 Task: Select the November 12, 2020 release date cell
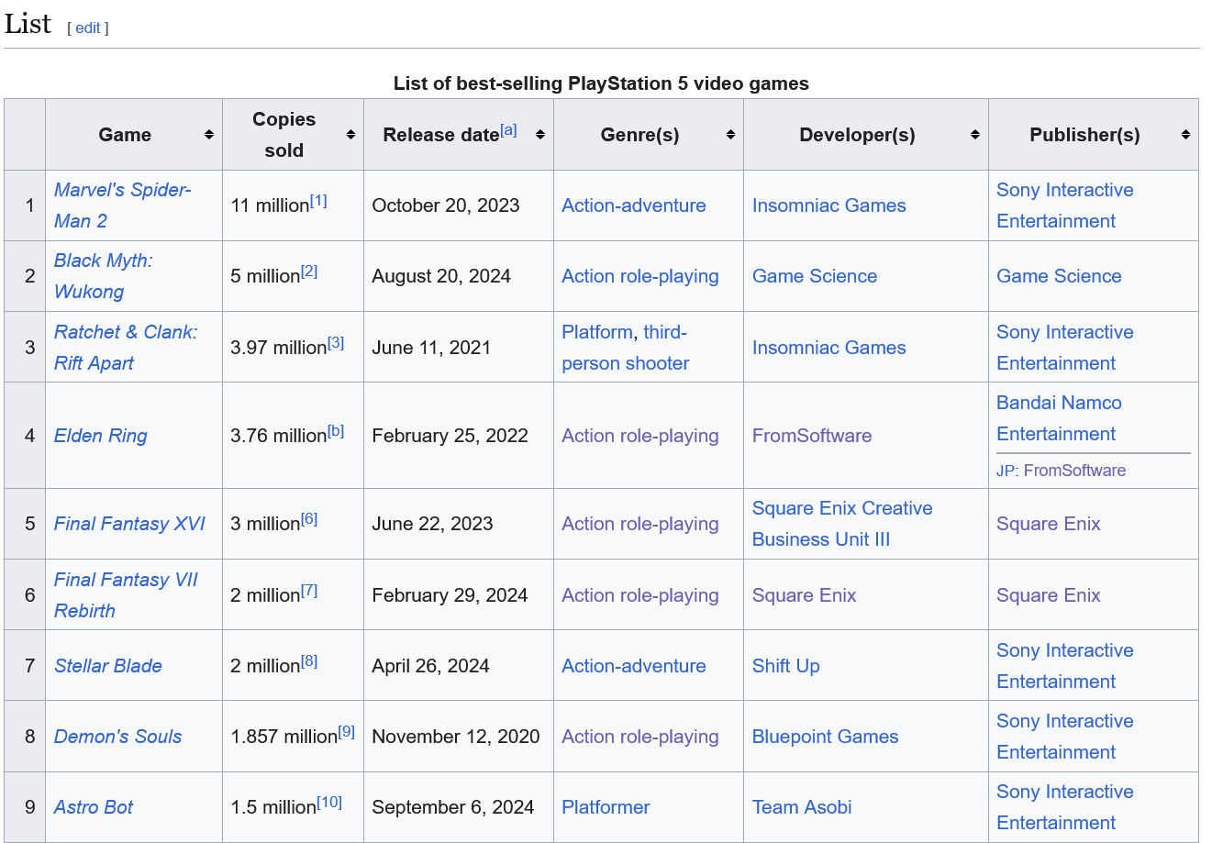pyautogui.click(x=459, y=737)
